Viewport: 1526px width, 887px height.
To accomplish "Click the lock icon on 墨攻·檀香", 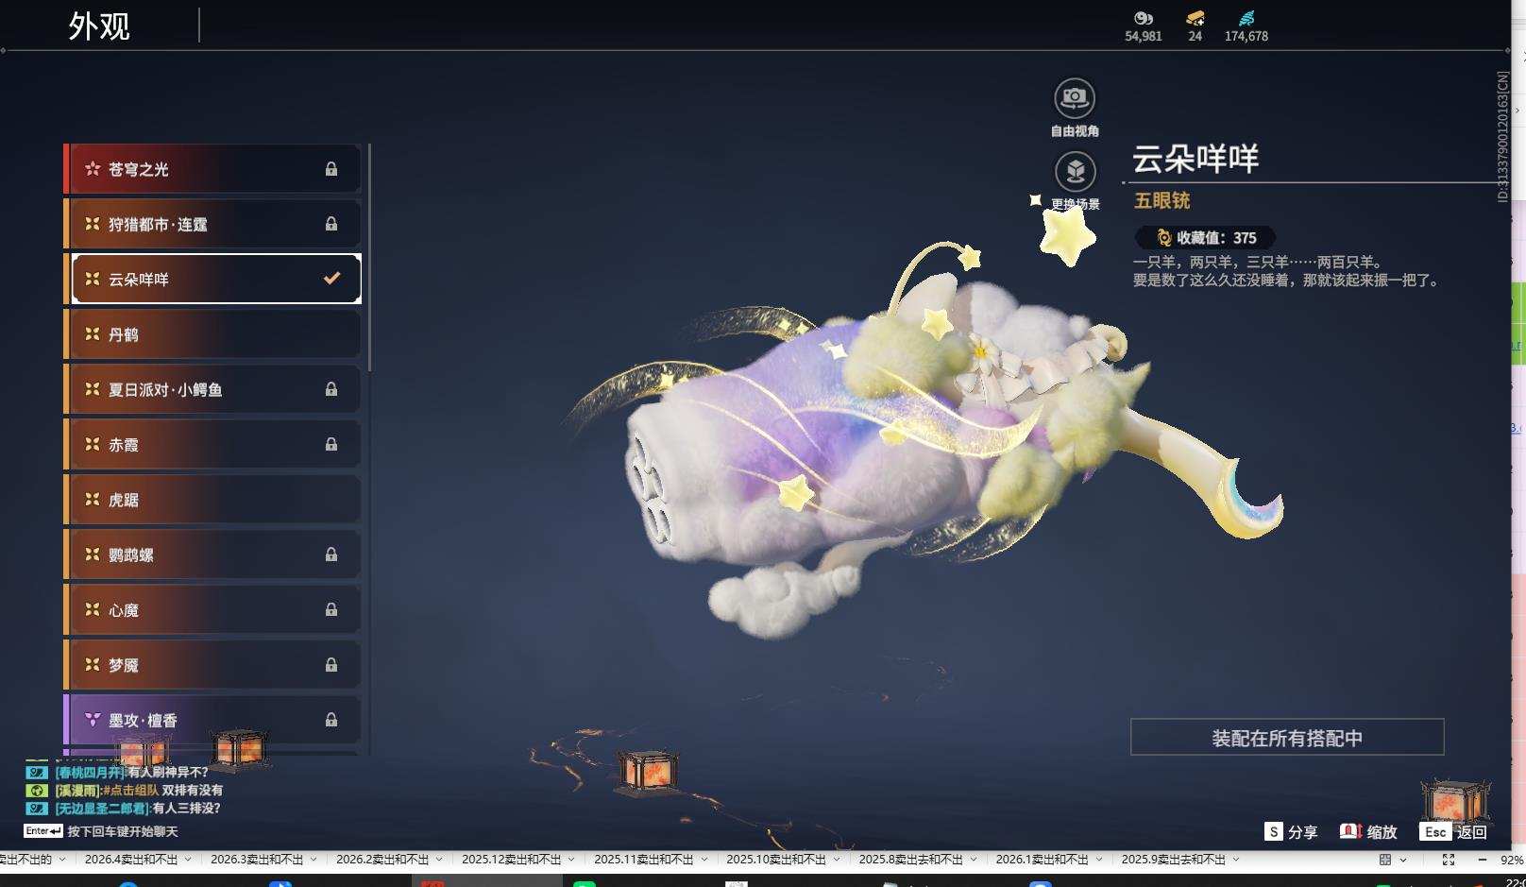I will point(331,720).
